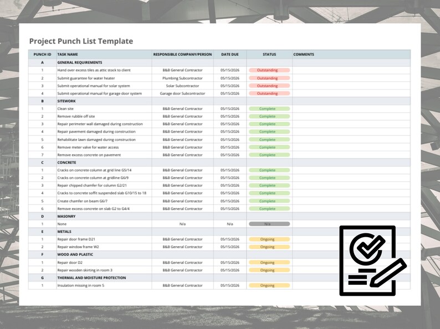Select THERMAL AND MOISTURE PROTECTION section heading
This screenshot has width=440, height=329.
(x=92, y=278)
